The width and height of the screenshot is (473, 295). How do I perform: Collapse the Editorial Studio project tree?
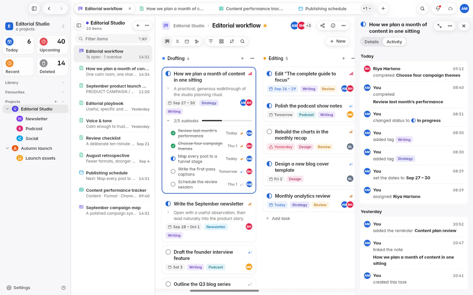click(7, 109)
